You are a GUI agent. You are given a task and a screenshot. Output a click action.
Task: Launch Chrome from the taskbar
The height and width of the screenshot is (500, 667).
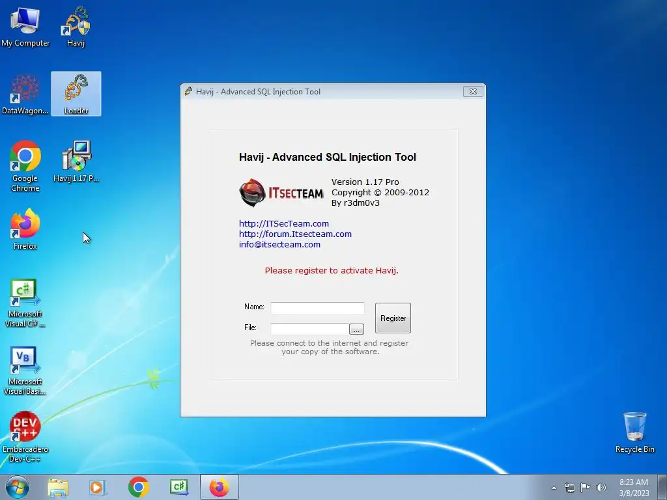(x=138, y=487)
